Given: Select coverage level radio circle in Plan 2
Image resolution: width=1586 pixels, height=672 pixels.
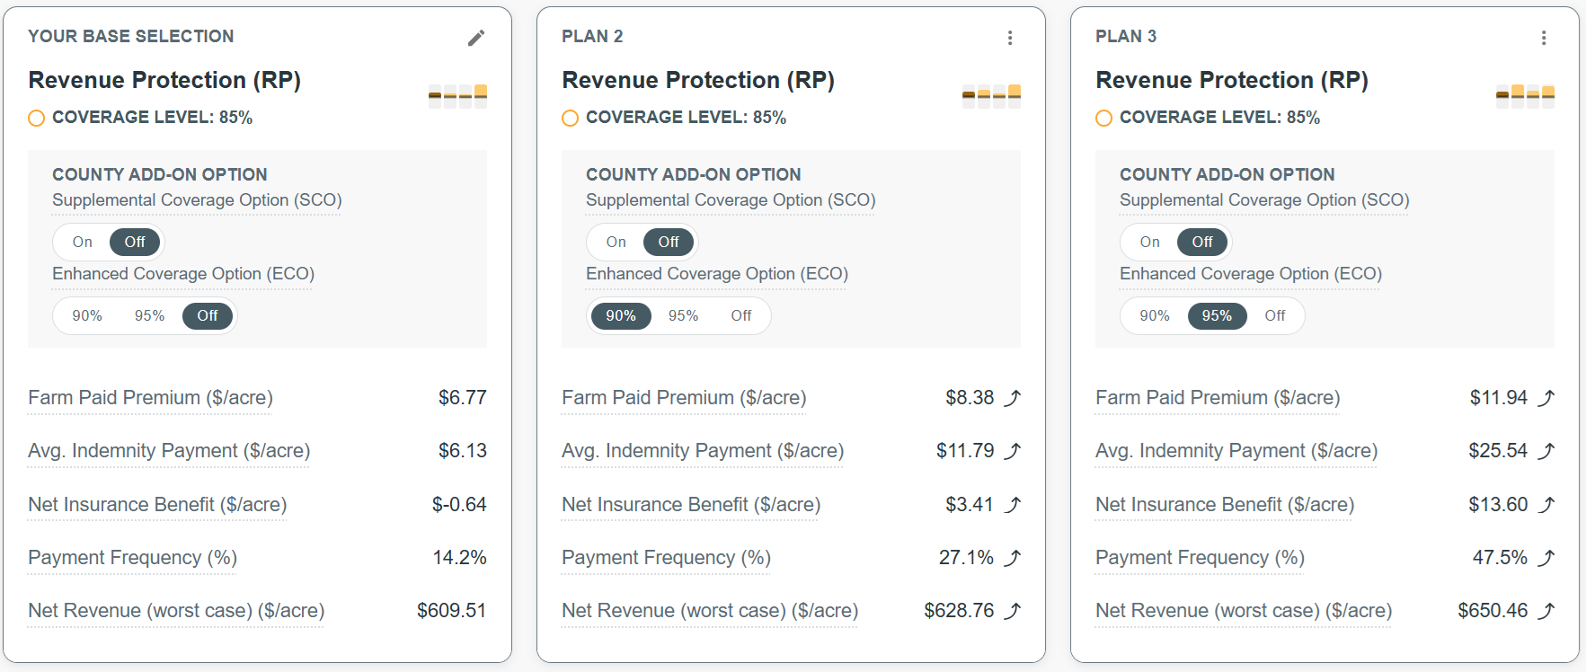Looking at the screenshot, I should click(570, 119).
